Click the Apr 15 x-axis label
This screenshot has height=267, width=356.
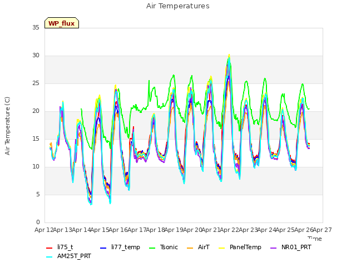(x=100, y=230)
